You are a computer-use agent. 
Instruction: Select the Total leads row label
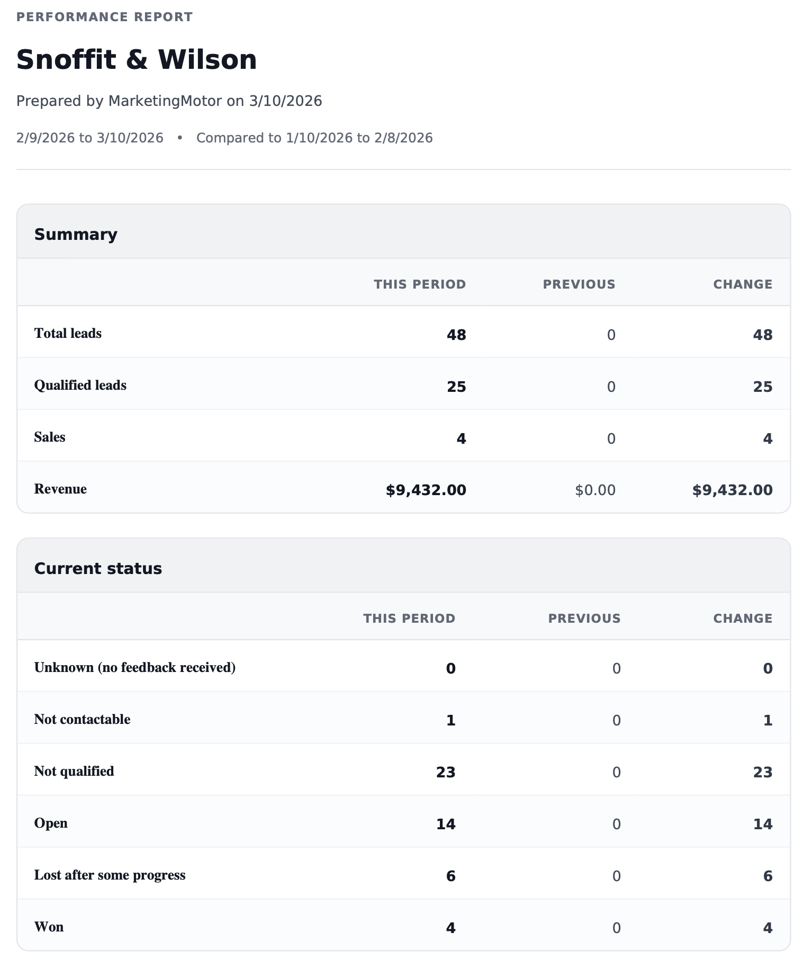pos(68,333)
